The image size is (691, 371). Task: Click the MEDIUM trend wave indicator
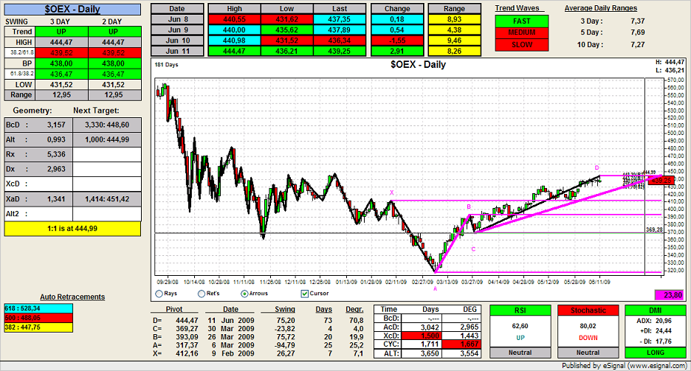point(520,33)
